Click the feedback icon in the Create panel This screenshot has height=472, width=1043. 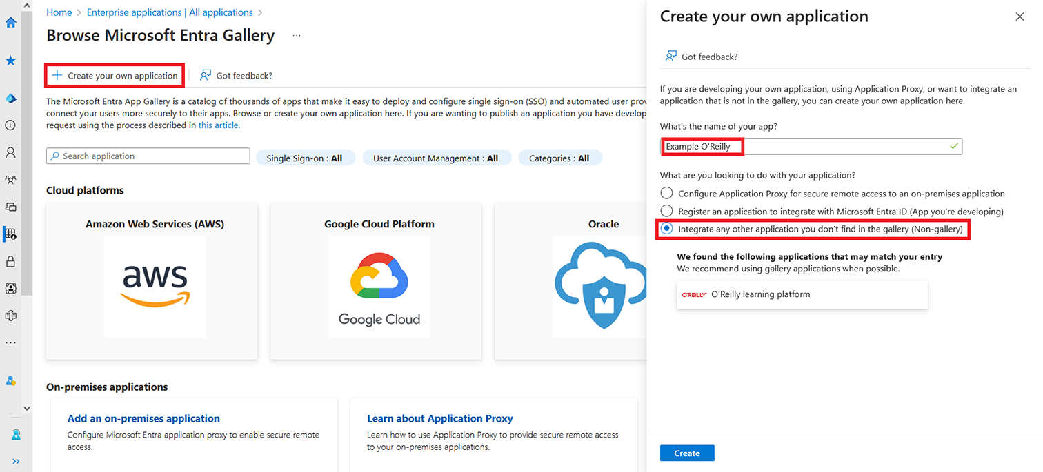(670, 57)
